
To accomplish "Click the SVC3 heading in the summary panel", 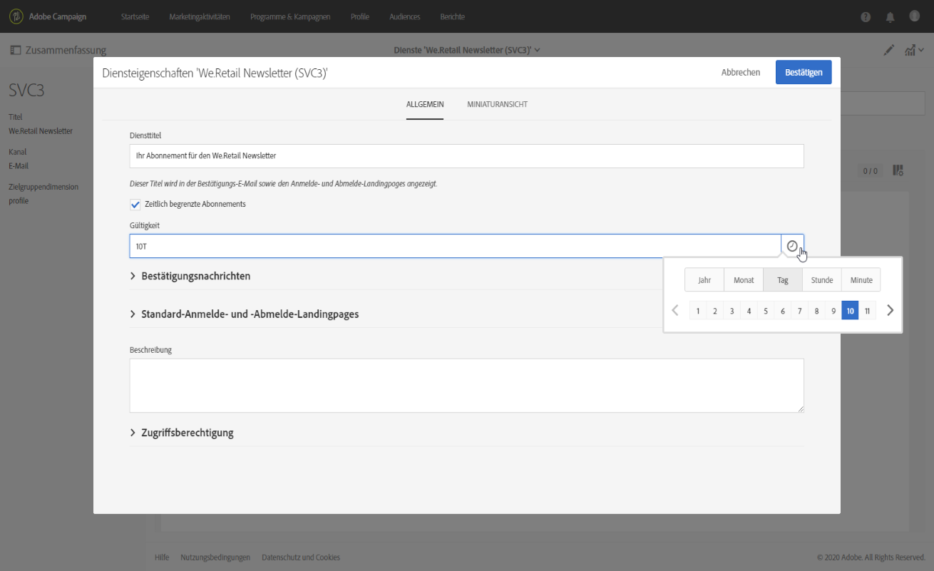I will 28,91.
